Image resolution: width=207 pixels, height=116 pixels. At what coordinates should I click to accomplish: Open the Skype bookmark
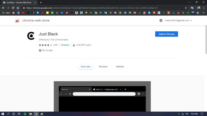pos(149,13)
